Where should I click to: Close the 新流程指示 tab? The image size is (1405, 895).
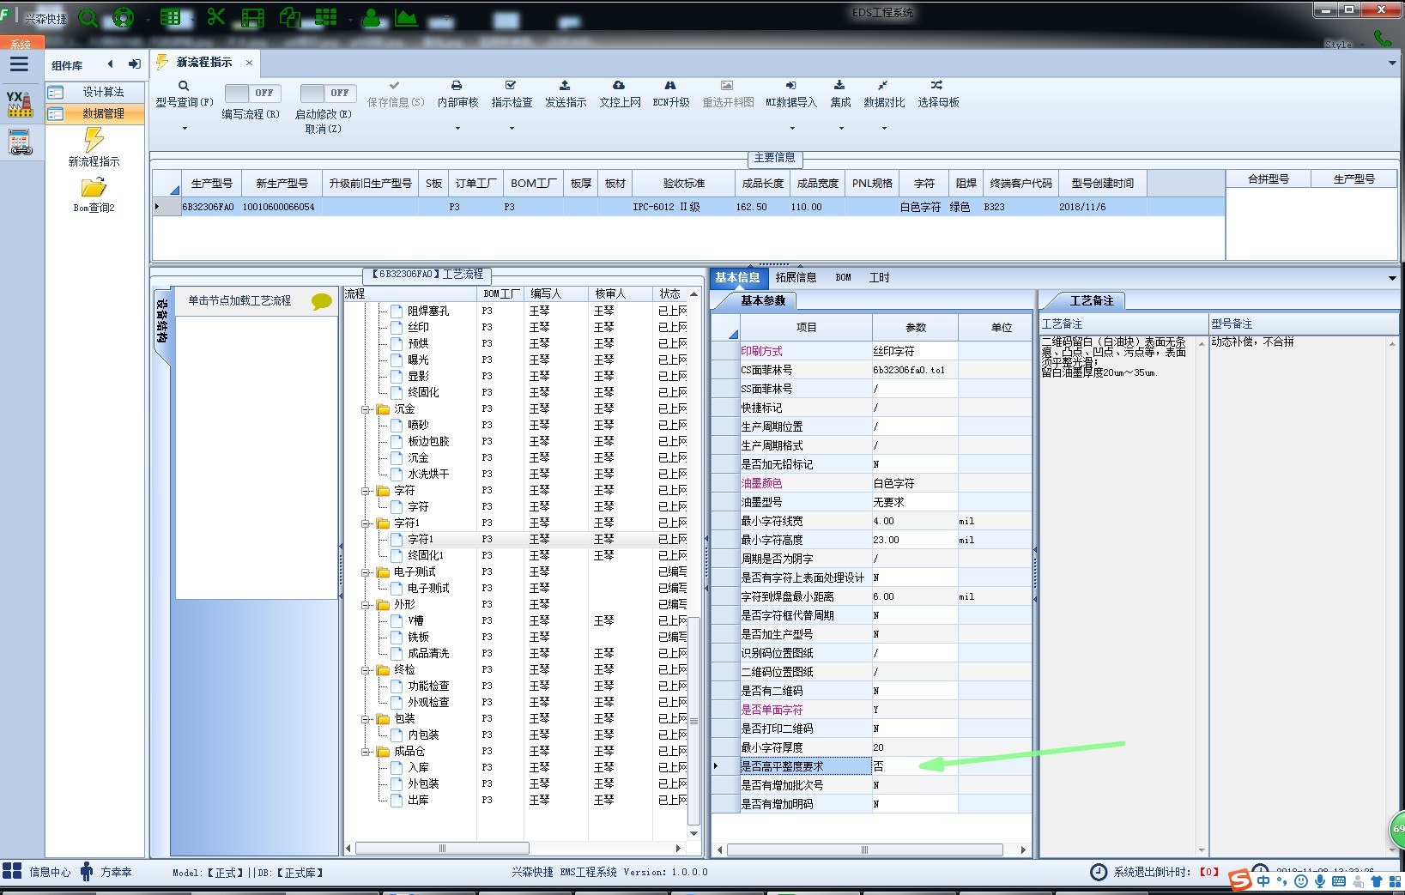pyautogui.click(x=249, y=63)
